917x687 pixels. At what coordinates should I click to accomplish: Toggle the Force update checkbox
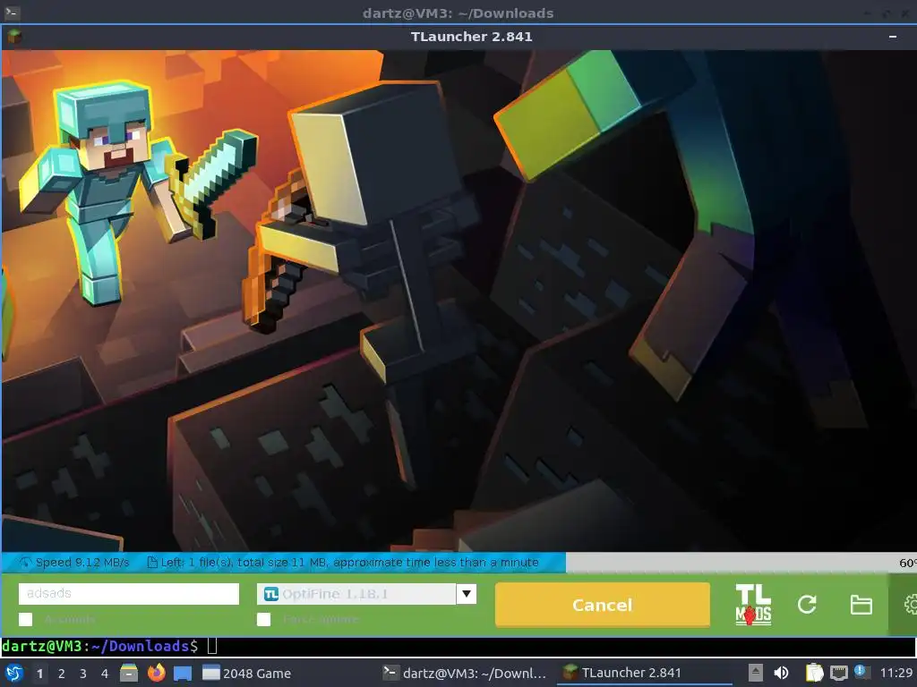[x=264, y=619]
